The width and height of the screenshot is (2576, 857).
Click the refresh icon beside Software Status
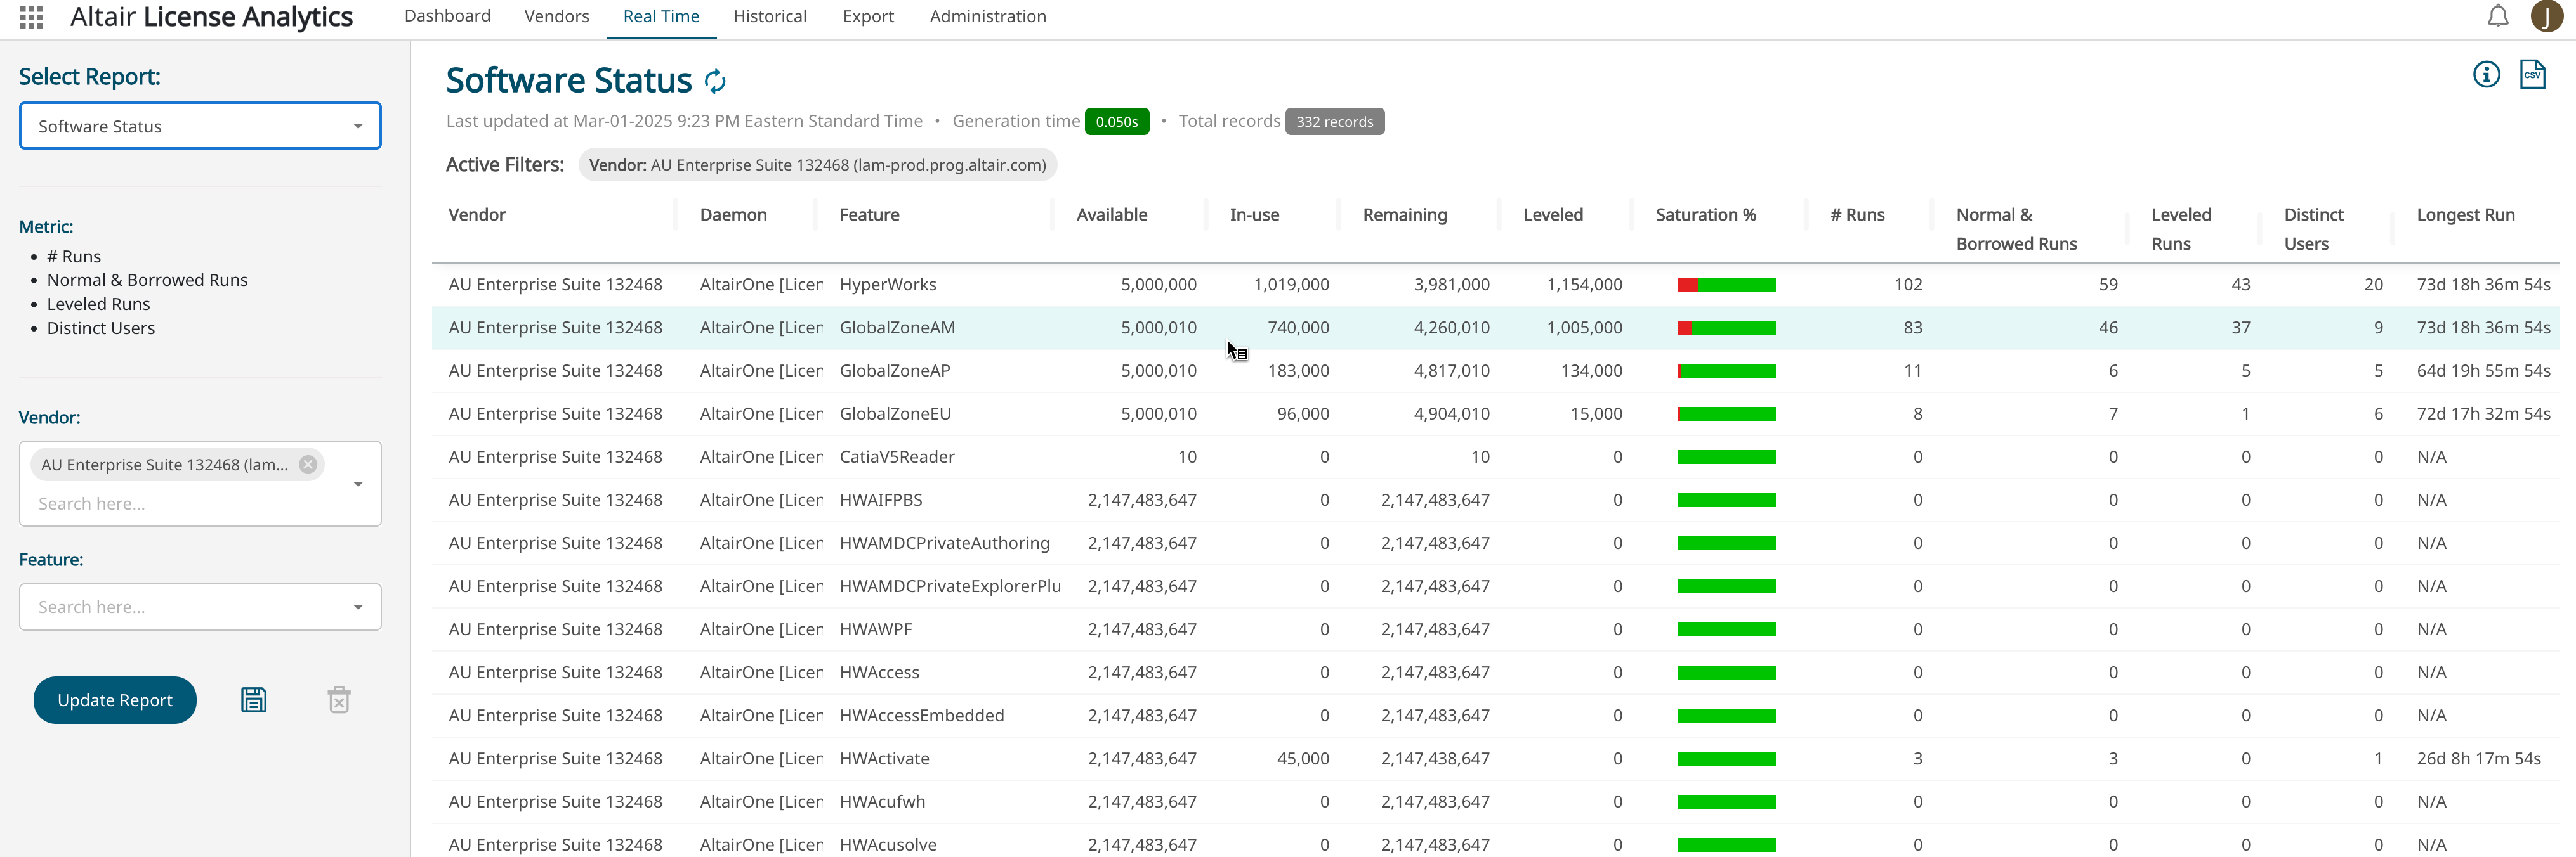pyautogui.click(x=715, y=81)
